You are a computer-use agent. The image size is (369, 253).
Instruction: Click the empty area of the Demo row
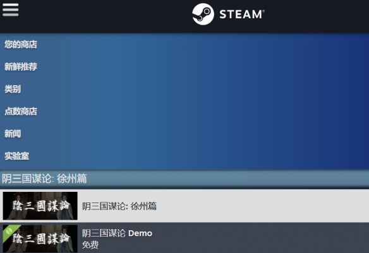pyautogui.click(x=261, y=238)
